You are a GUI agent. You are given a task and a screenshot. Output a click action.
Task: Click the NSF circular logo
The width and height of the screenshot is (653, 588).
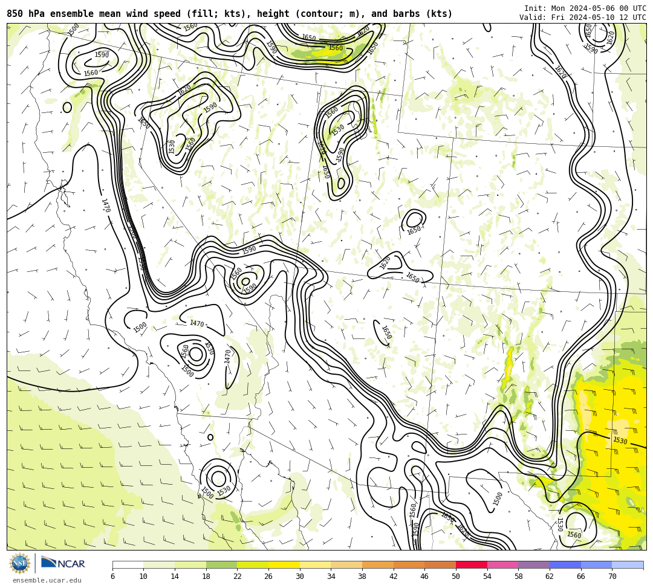point(20,563)
